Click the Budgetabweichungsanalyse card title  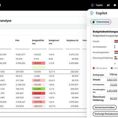coord(105,32)
